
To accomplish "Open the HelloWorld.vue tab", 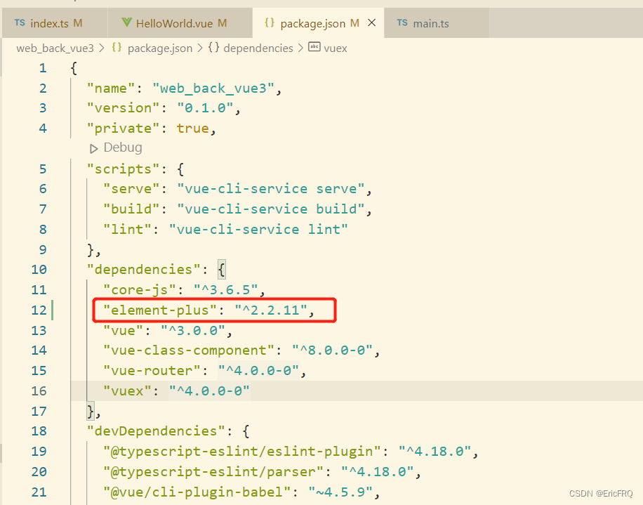I will [180, 23].
